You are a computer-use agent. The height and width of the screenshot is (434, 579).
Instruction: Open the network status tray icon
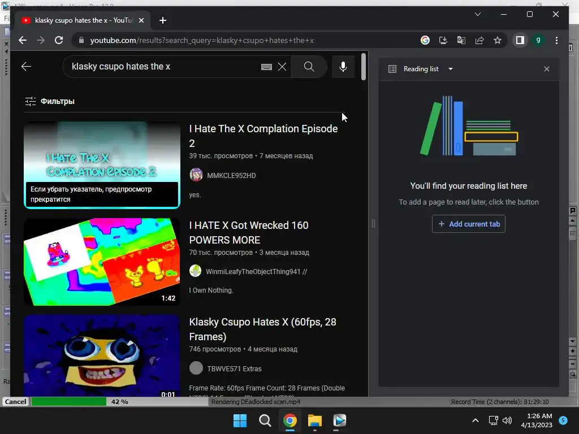[x=493, y=420]
